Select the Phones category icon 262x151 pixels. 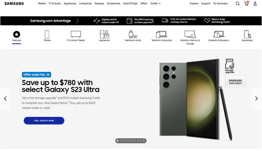click(47, 34)
